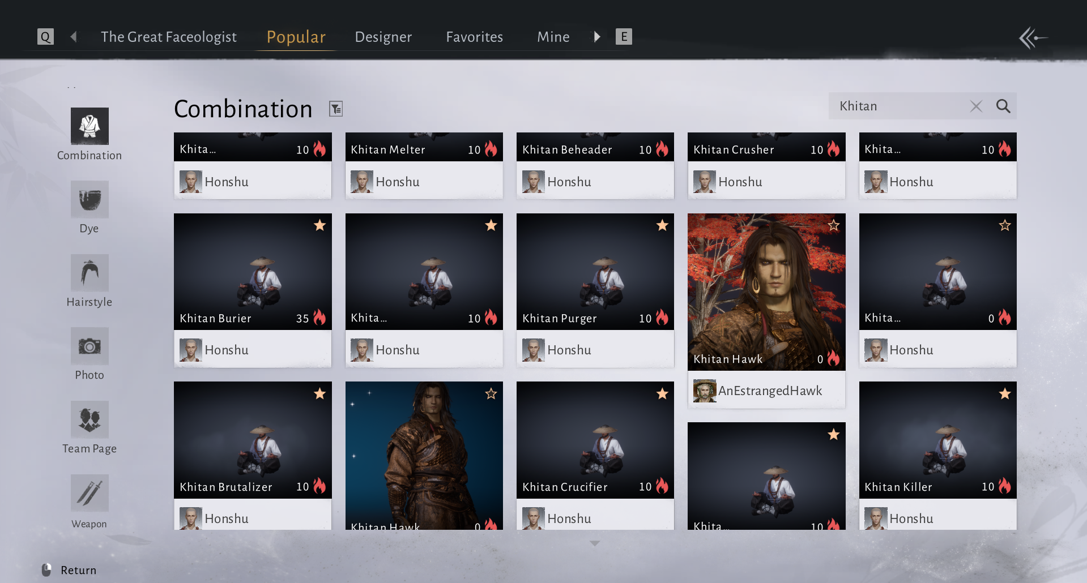Open the Khitan Brutalizer preset thumbnail
This screenshot has width=1087, height=583.
253,440
